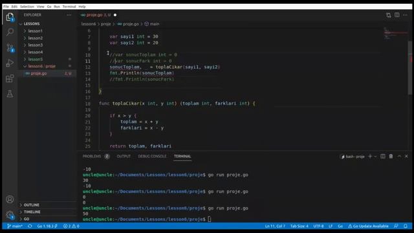Screen dimensions: 414x233
Task: Open the Extensions view icon
Action: tap(10, 78)
